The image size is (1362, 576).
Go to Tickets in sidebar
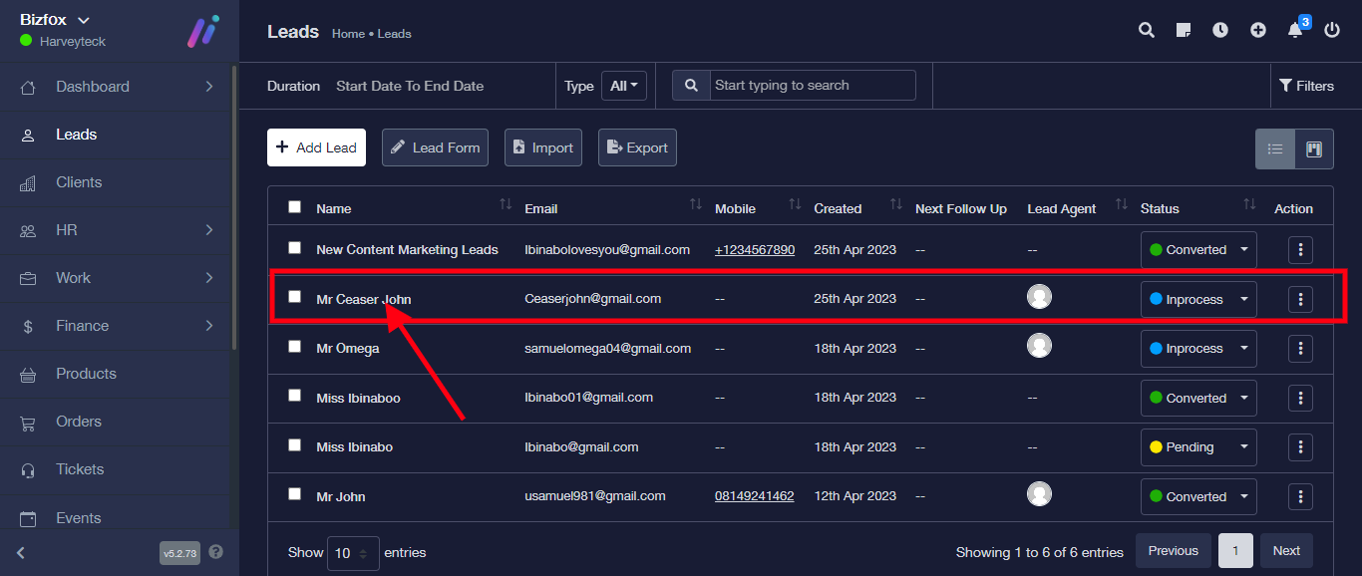tap(80, 469)
